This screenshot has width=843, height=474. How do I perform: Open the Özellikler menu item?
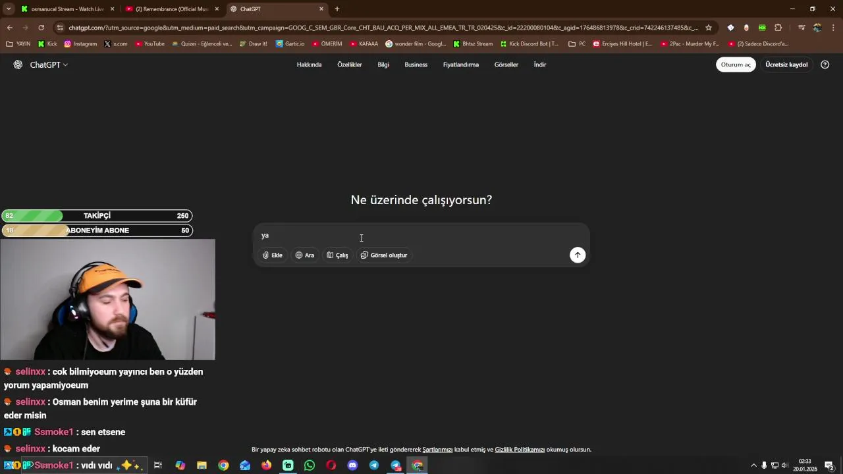(x=350, y=65)
